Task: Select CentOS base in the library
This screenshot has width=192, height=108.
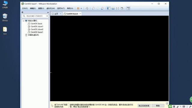Action: [36, 23]
